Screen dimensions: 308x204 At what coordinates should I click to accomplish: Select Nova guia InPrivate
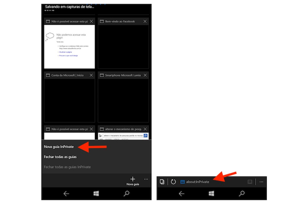(59, 146)
